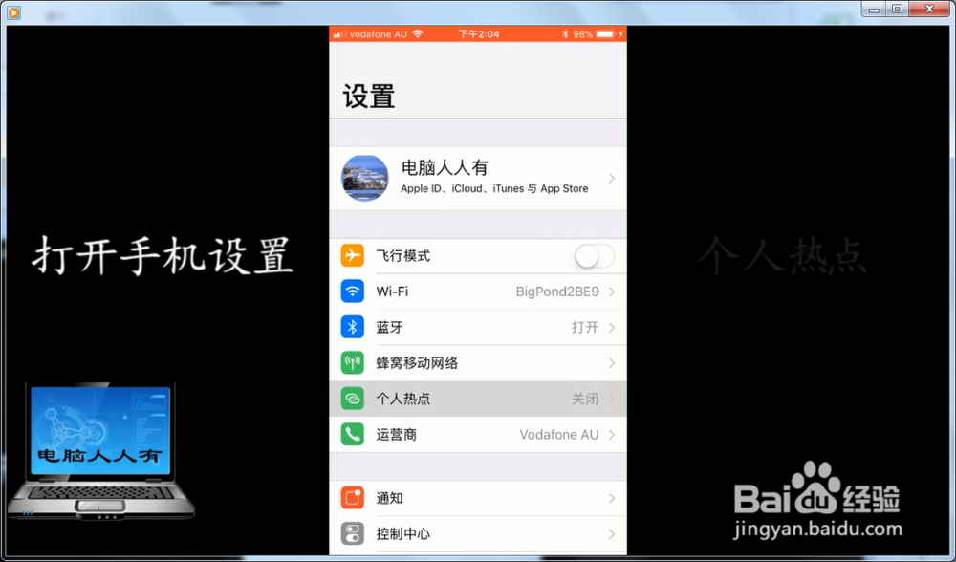Tap the 个人热点 hotspot link icon
This screenshot has width=956, height=562.
click(x=353, y=399)
